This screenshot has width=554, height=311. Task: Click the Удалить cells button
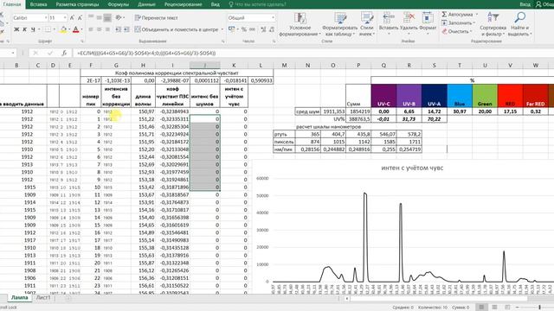pyautogui.click(x=409, y=23)
